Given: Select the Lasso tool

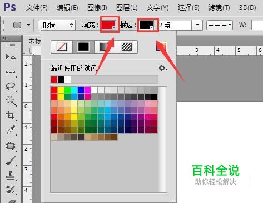Looking at the screenshot, I should point(11,86).
